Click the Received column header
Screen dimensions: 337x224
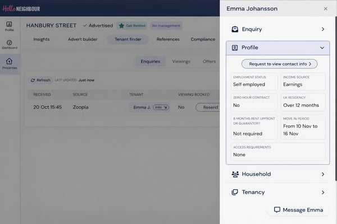tap(42, 95)
